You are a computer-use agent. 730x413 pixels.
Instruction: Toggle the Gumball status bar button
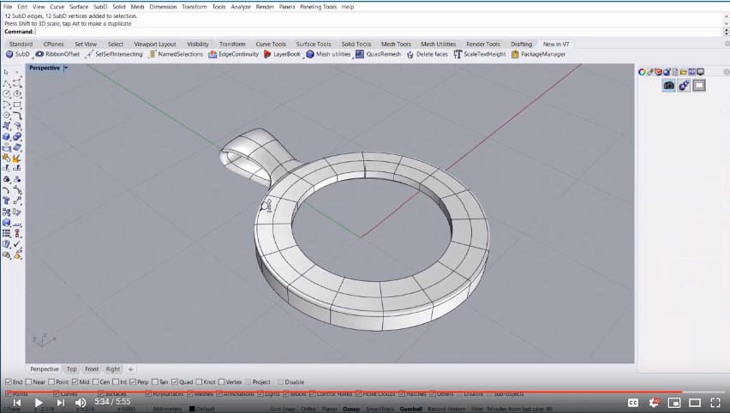pyautogui.click(x=410, y=409)
